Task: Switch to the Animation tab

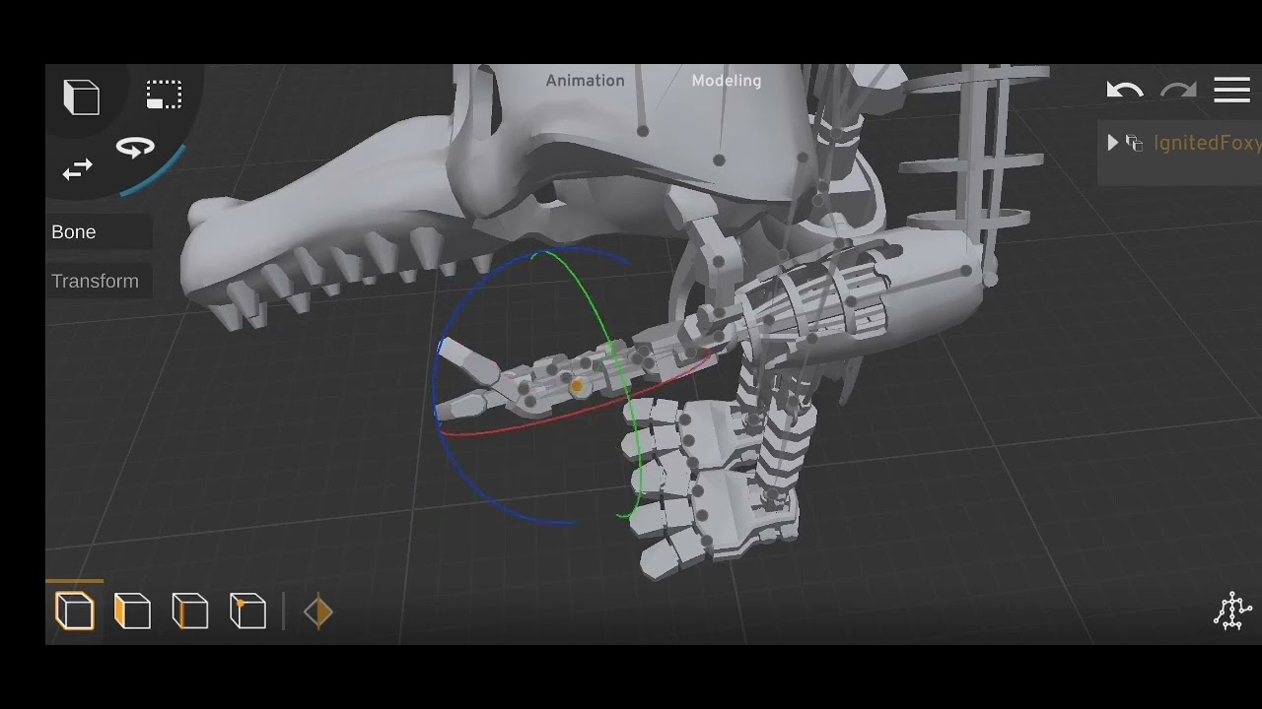Action: click(585, 81)
